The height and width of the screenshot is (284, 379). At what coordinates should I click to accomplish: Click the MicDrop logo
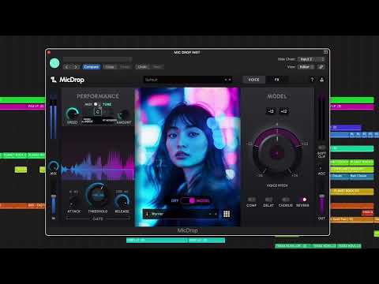(x=67, y=80)
